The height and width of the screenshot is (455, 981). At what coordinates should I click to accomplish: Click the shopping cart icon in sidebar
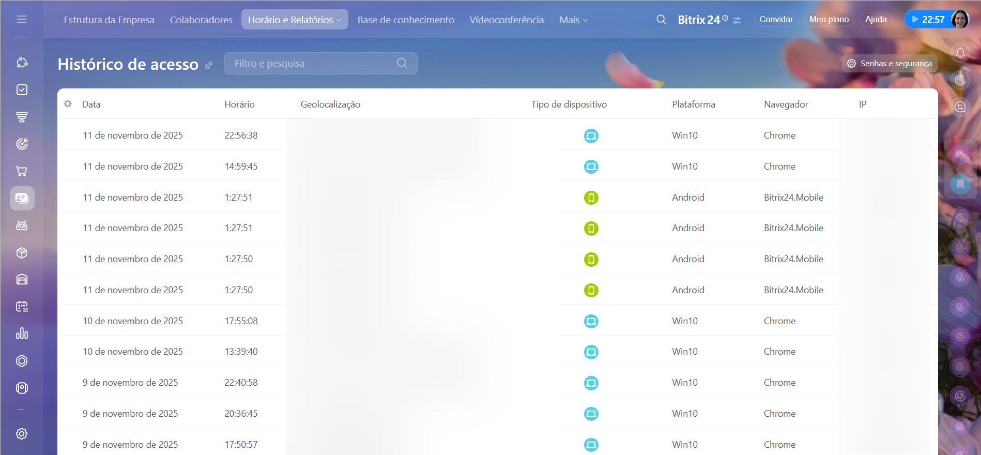point(22,171)
